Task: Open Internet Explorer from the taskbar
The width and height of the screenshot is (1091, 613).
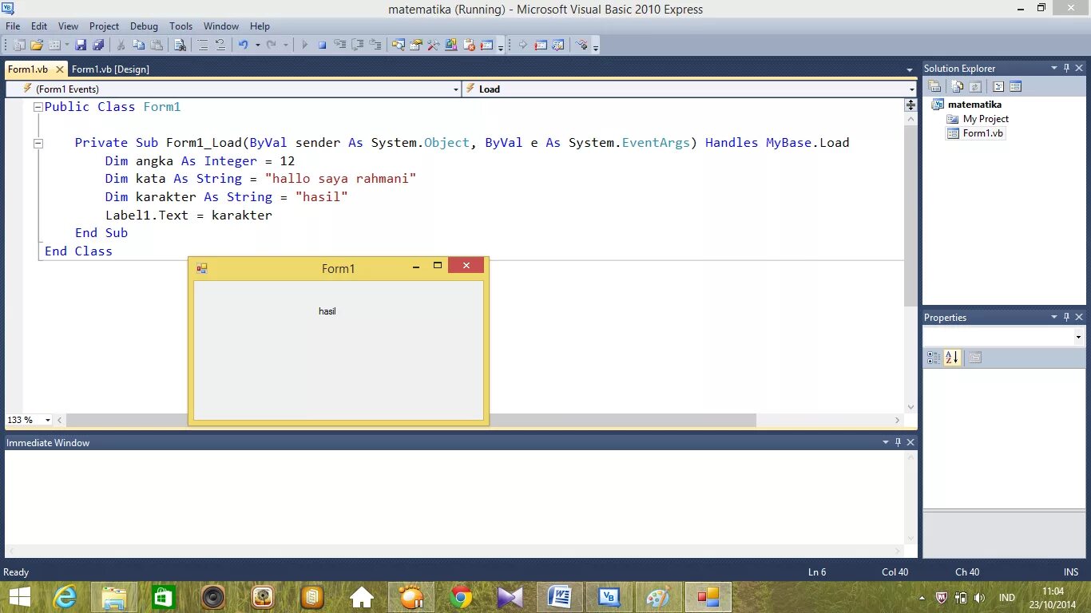Action: [65, 597]
